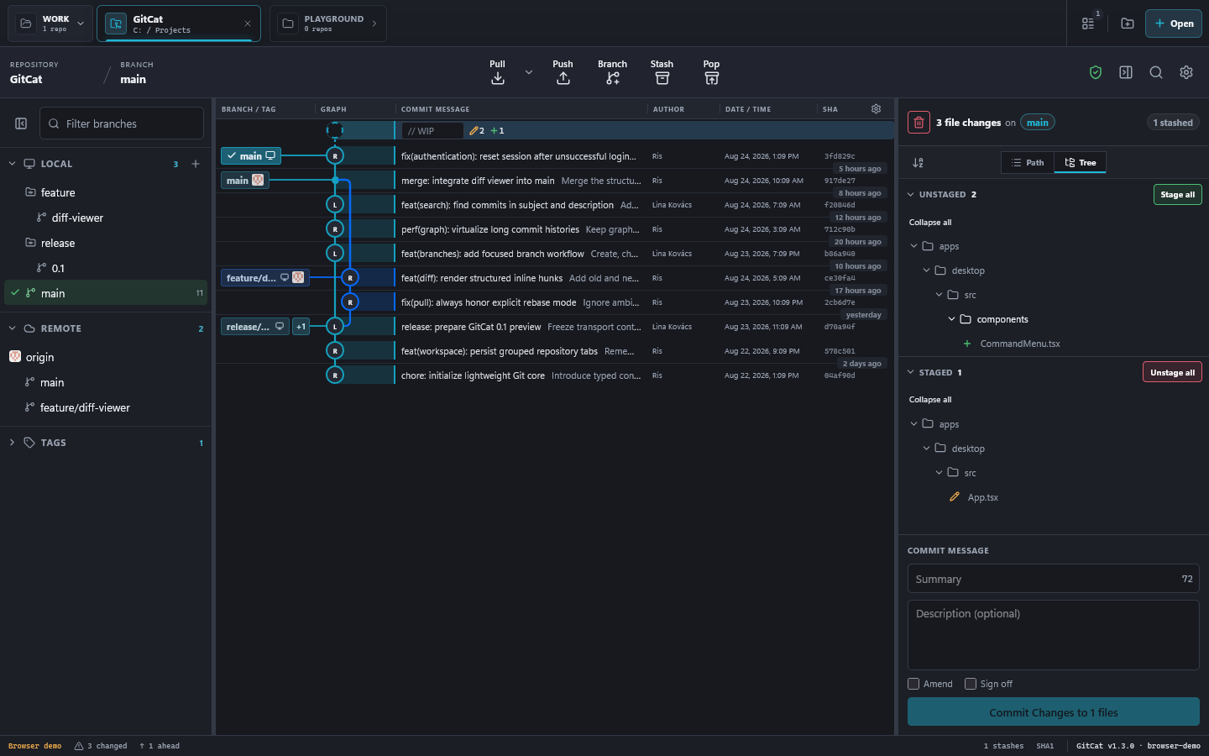The image size is (1209, 756).
Task: Click the WIP commit row input
Action: (x=432, y=131)
